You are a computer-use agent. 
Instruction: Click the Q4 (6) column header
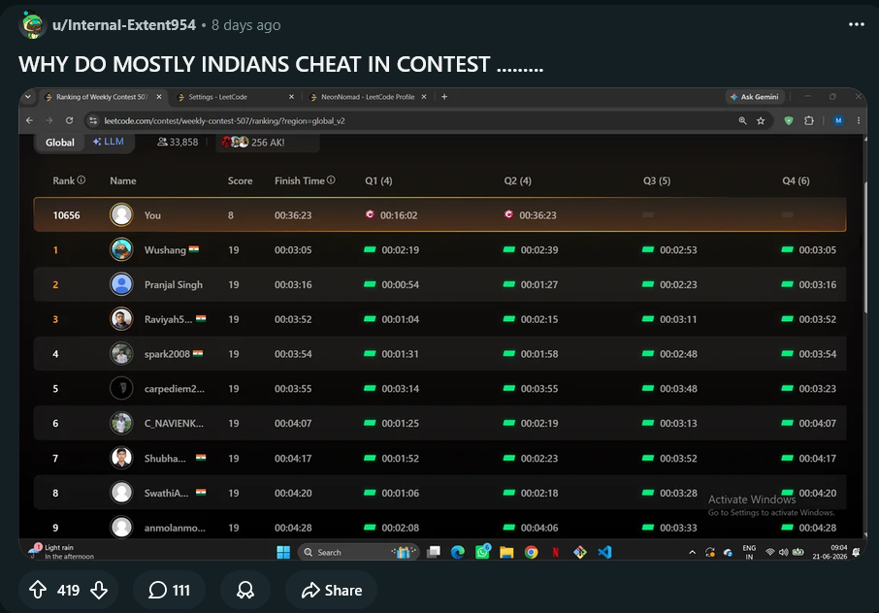[x=796, y=181]
